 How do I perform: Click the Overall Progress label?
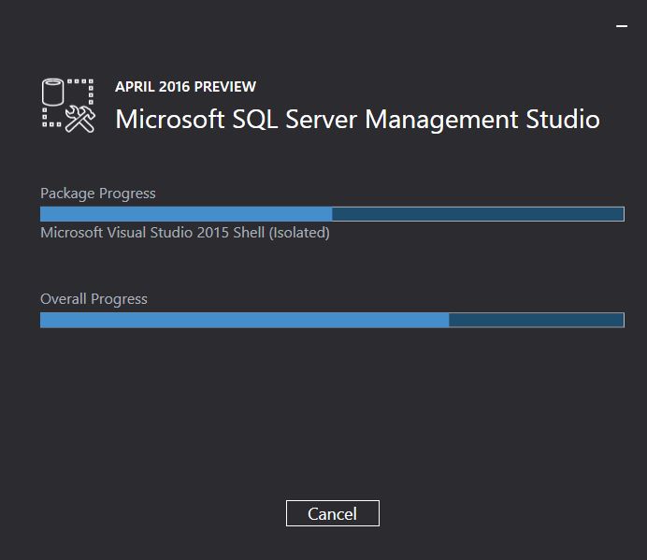(93, 299)
